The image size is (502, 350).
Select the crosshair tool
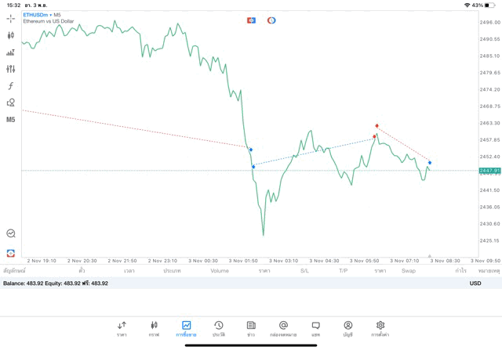(x=10, y=18)
